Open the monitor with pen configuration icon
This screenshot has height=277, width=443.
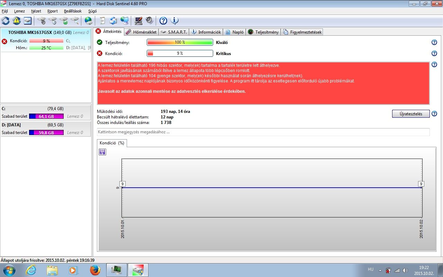pos(138,21)
